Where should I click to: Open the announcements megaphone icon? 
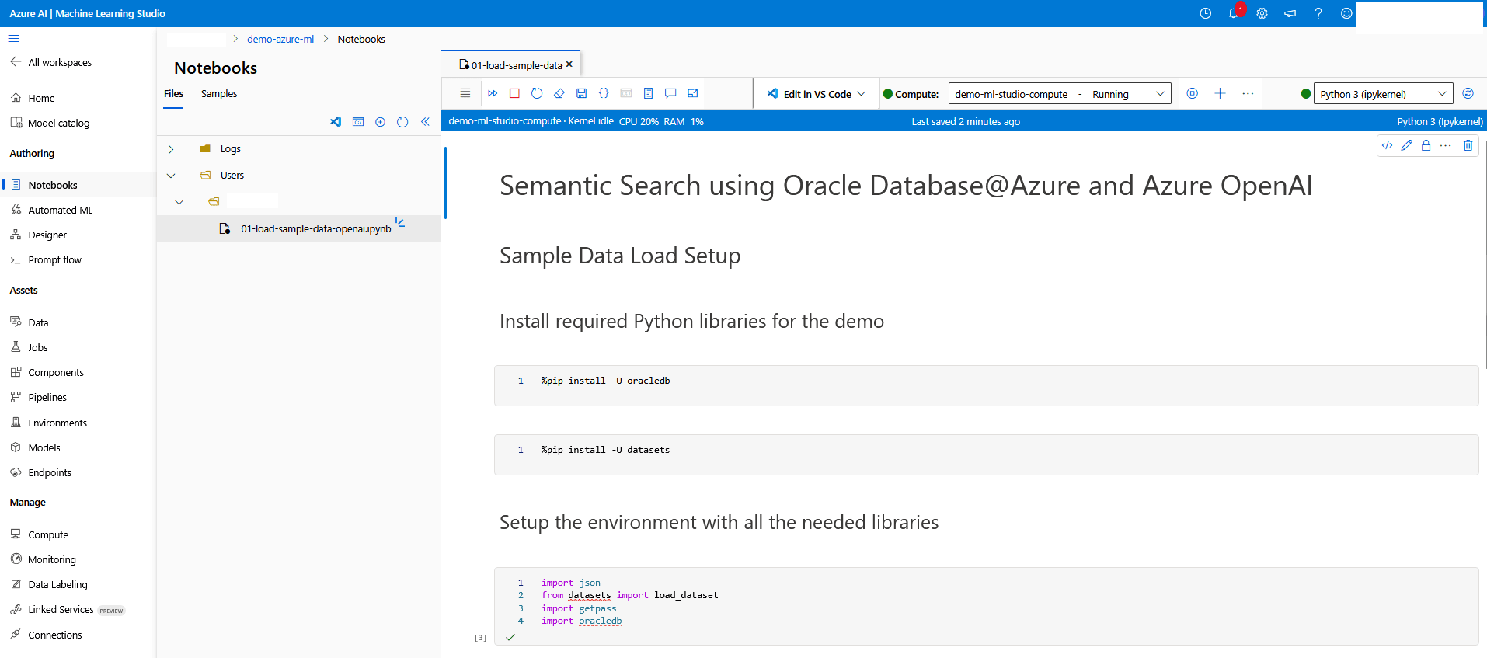[x=1290, y=13]
